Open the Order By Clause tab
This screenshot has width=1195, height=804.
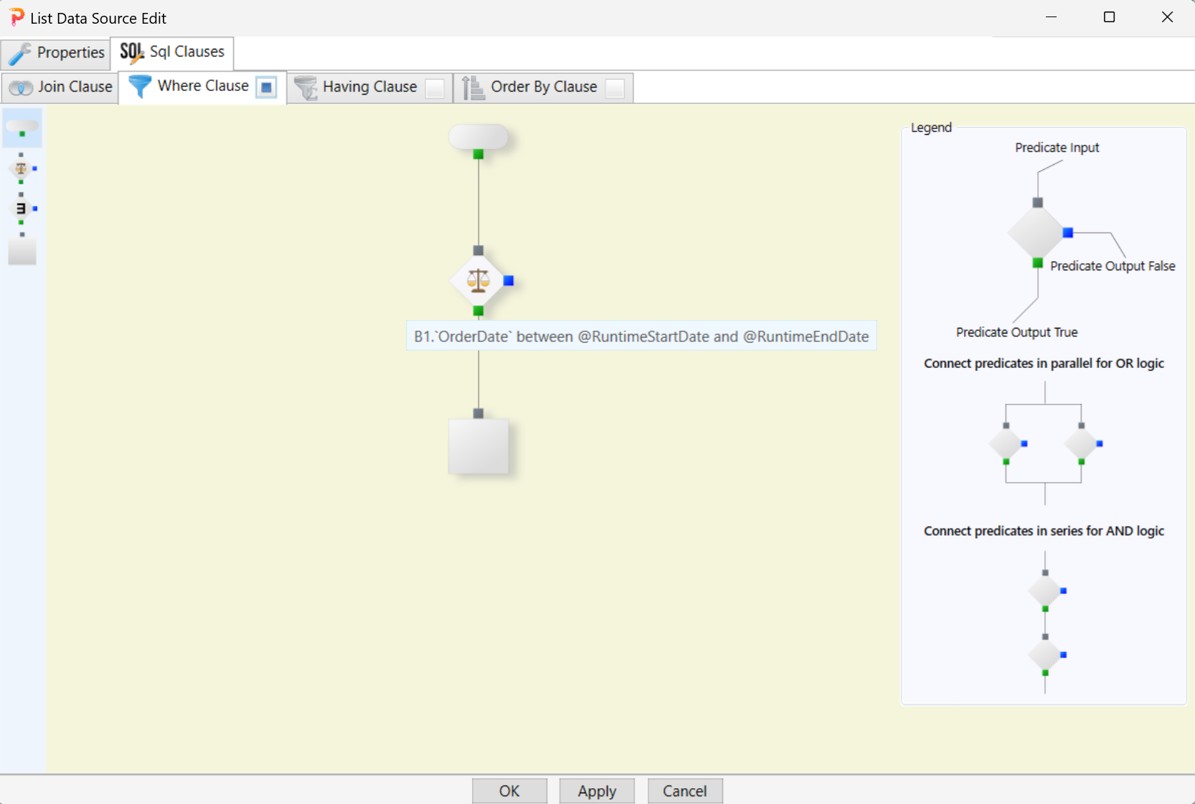click(544, 87)
